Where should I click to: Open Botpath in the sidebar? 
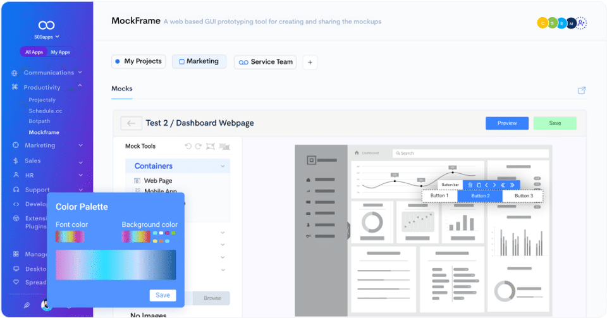pos(39,121)
